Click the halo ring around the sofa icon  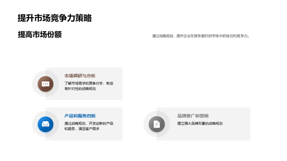35,124
